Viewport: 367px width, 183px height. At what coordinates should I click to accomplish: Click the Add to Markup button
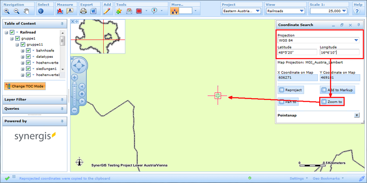click(337, 90)
